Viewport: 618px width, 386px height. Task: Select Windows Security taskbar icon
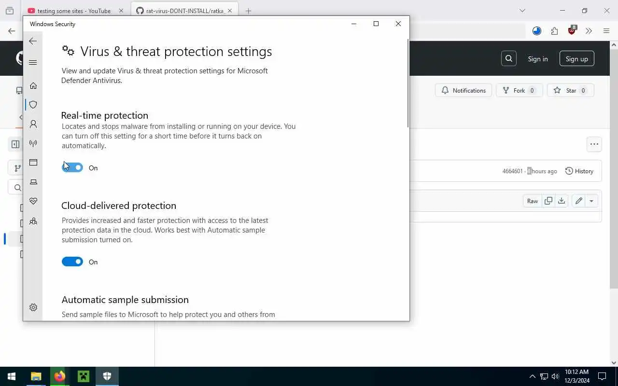[107, 376]
